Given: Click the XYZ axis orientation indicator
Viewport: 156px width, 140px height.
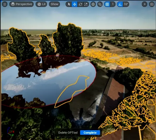Looking at the screenshot, I should [11, 132].
